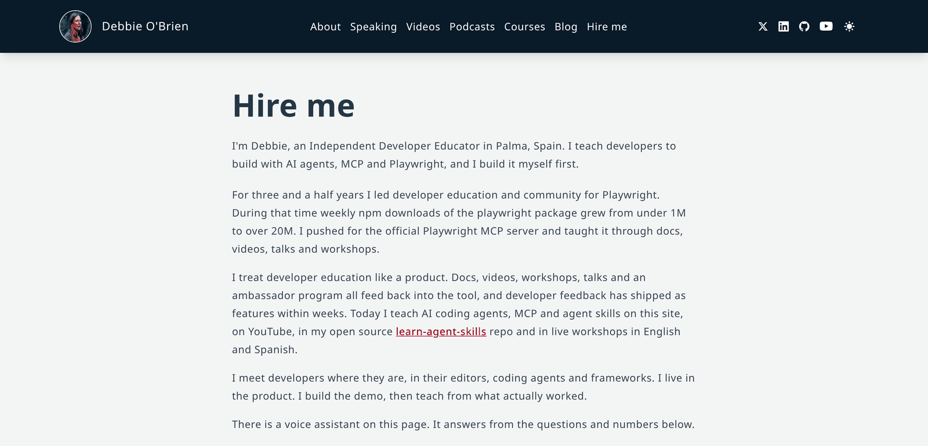
Task: Open the LinkedIn profile icon
Action: point(784,27)
